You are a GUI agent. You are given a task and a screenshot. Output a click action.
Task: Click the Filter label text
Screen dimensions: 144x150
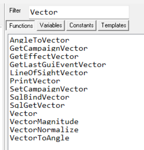pyautogui.click(x=15, y=11)
